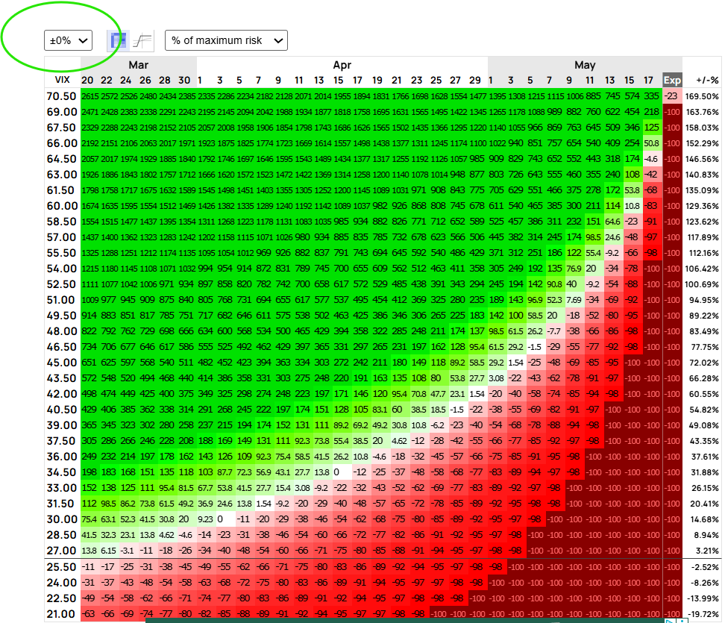Viewport: 725px width, 623px height.
Task: Click the '-19.72%' return value at bottom
Action: tap(702, 613)
